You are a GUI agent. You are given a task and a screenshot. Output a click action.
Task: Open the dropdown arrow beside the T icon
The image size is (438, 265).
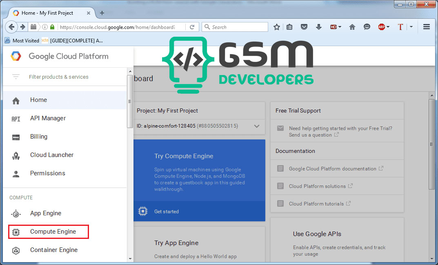pyautogui.click(x=411, y=27)
